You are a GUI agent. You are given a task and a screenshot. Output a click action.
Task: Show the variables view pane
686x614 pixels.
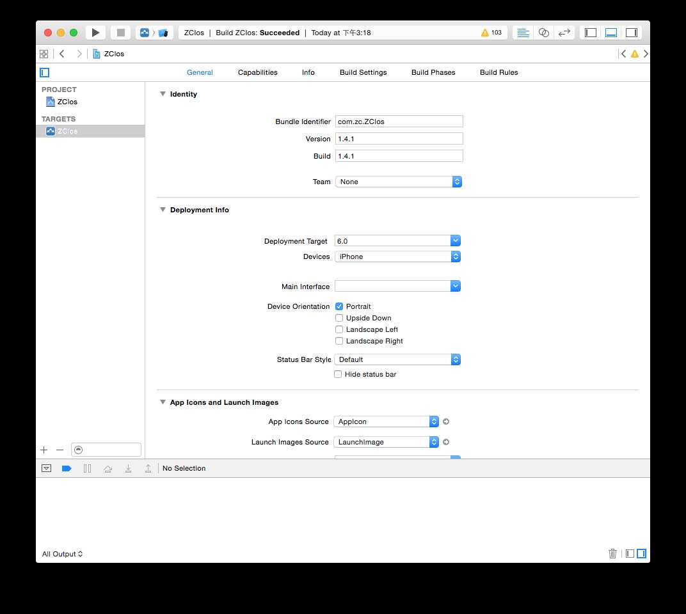tap(630, 554)
